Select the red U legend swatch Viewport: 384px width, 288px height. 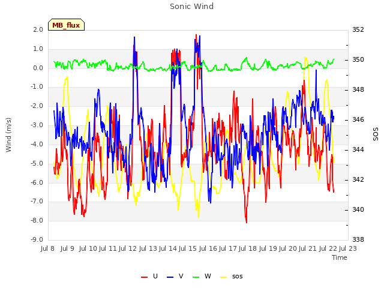[x=144, y=277]
